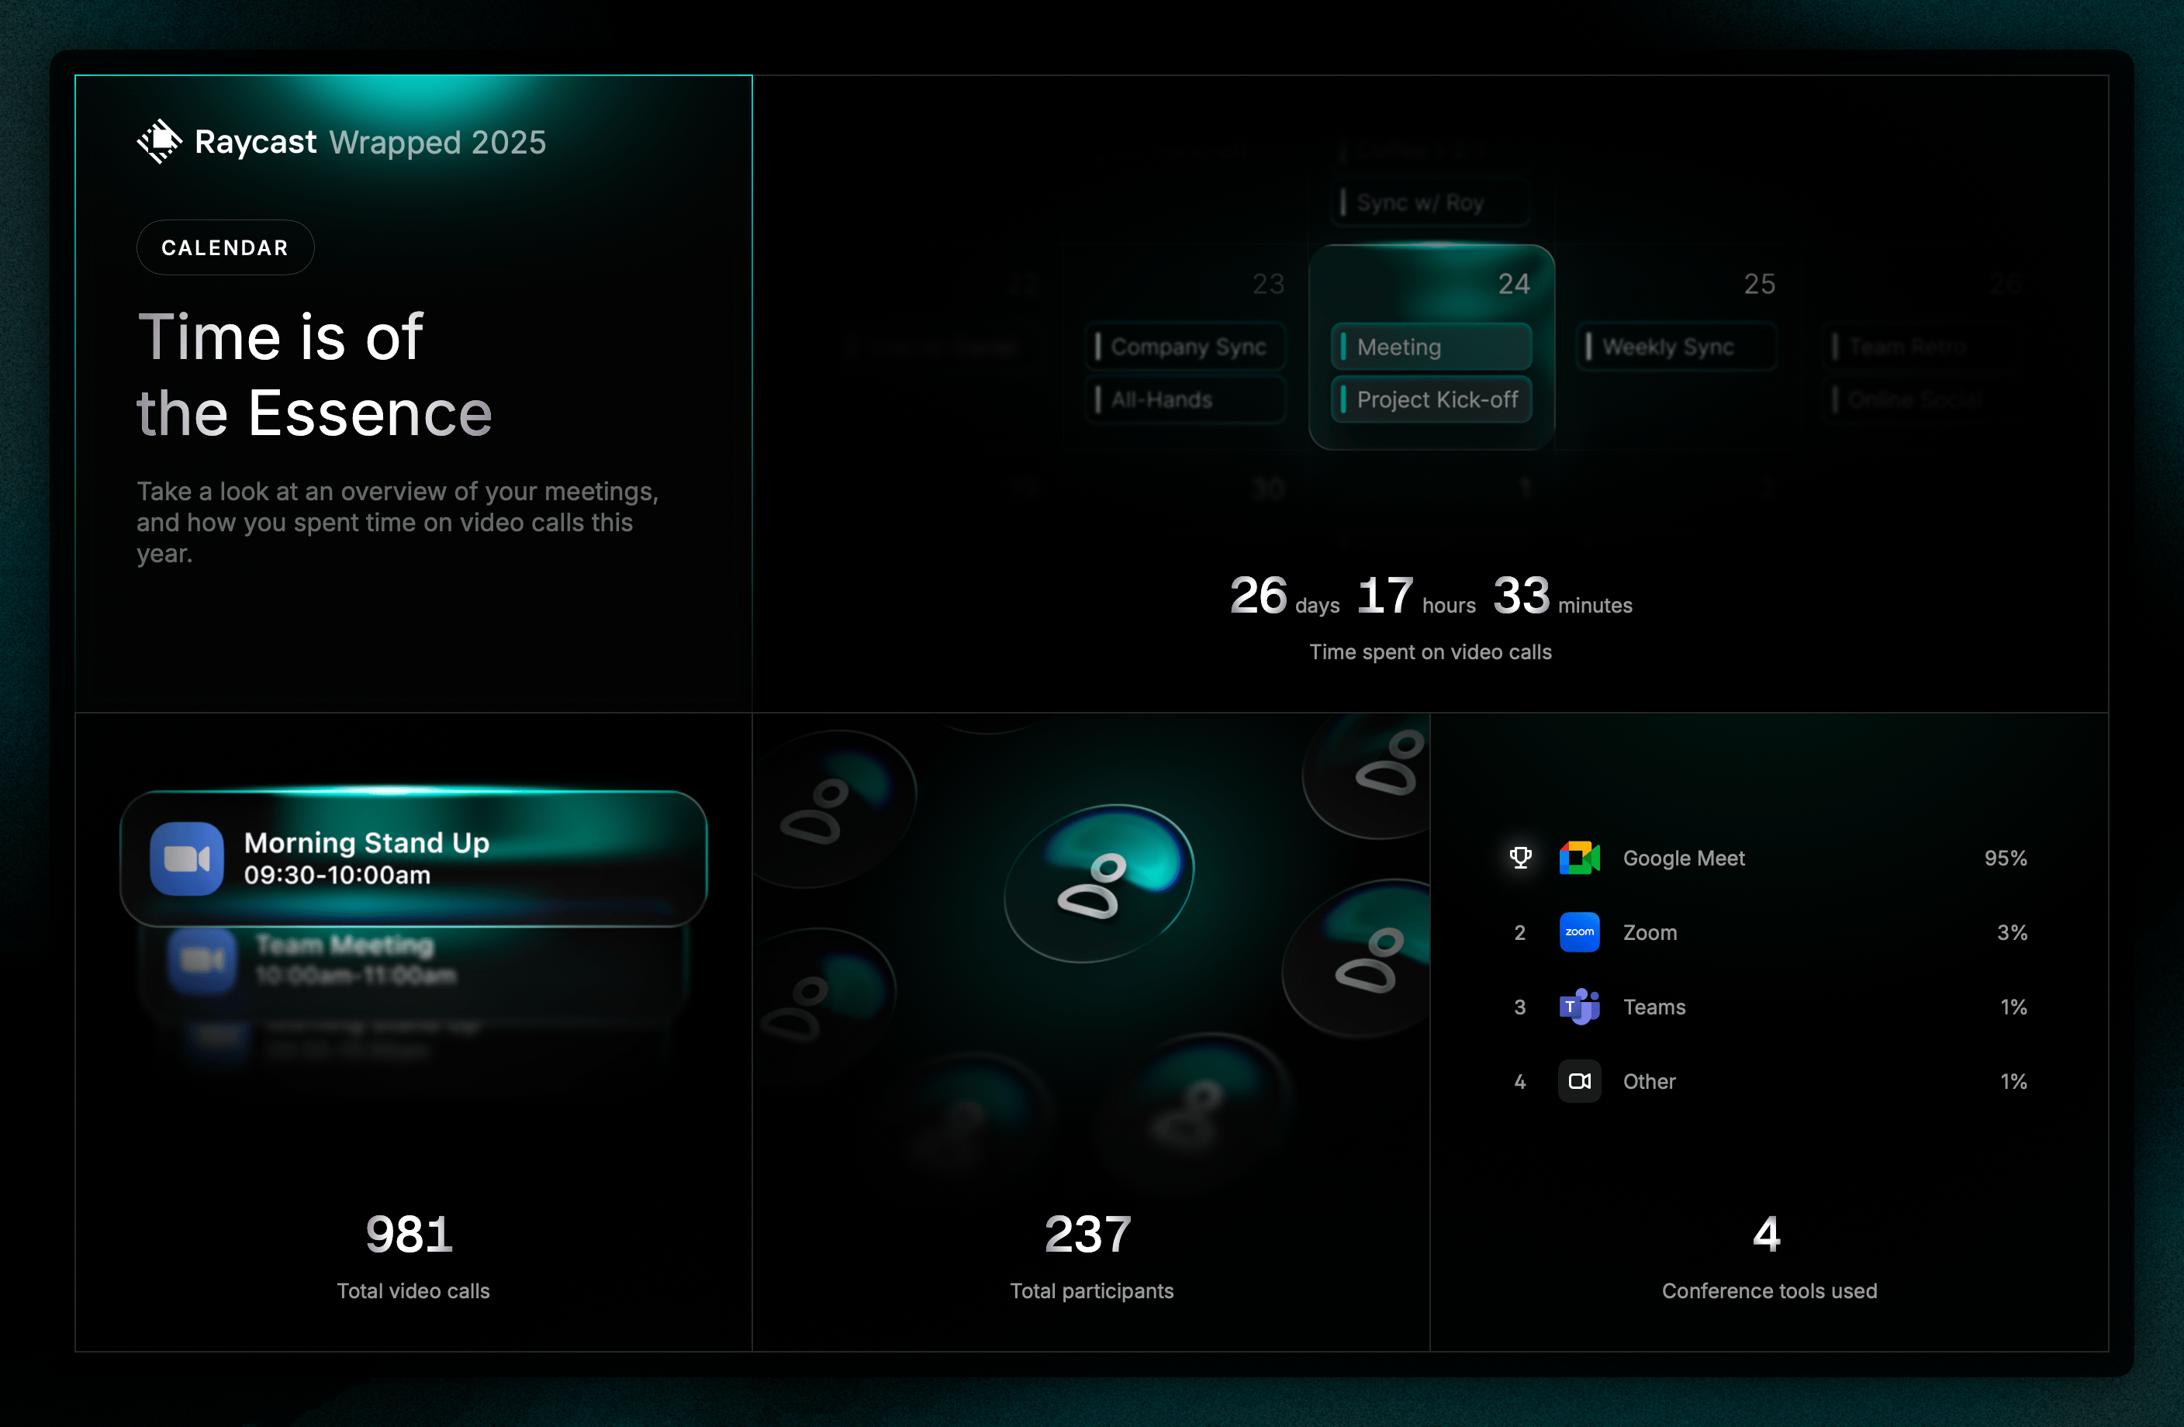Click the Zoom app icon
Image resolution: width=2184 pixels, height=1427 pixels.
click(1578, 932)
